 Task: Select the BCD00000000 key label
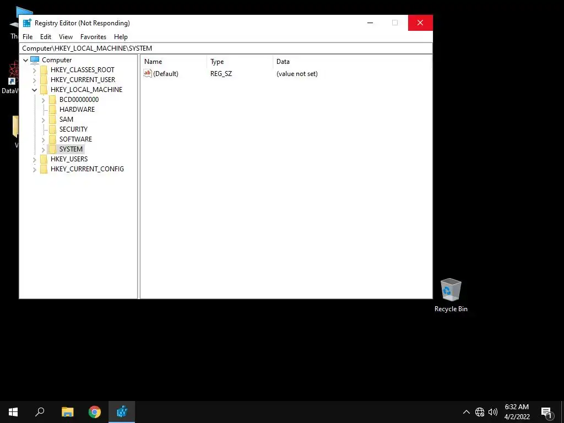79,100
